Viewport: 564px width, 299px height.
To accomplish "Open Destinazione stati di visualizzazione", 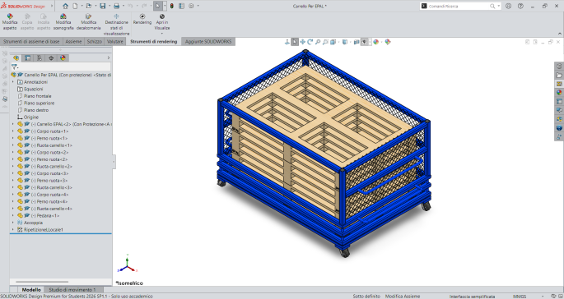I will point(117,25).
